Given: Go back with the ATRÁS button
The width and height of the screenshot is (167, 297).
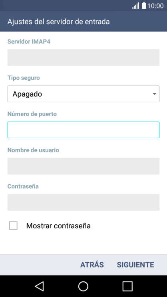Looking at the screenshot, I should pyautogui.click(x=92, y=265).
